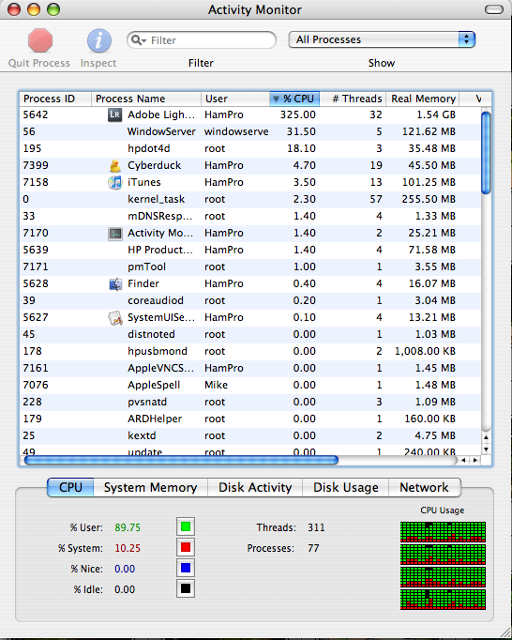Select the AppleVNCS… process row
Screen dimensions: 512x640
(x=250, y=368)
